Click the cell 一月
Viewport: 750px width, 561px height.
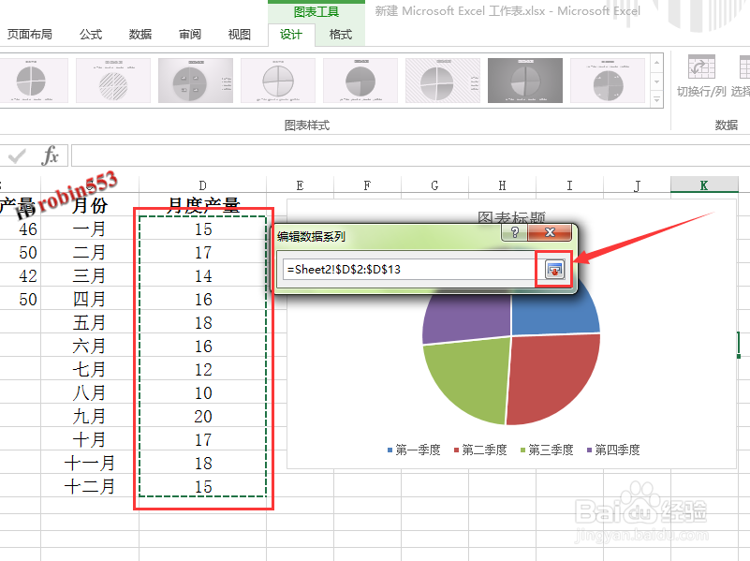tap(90, 229)
